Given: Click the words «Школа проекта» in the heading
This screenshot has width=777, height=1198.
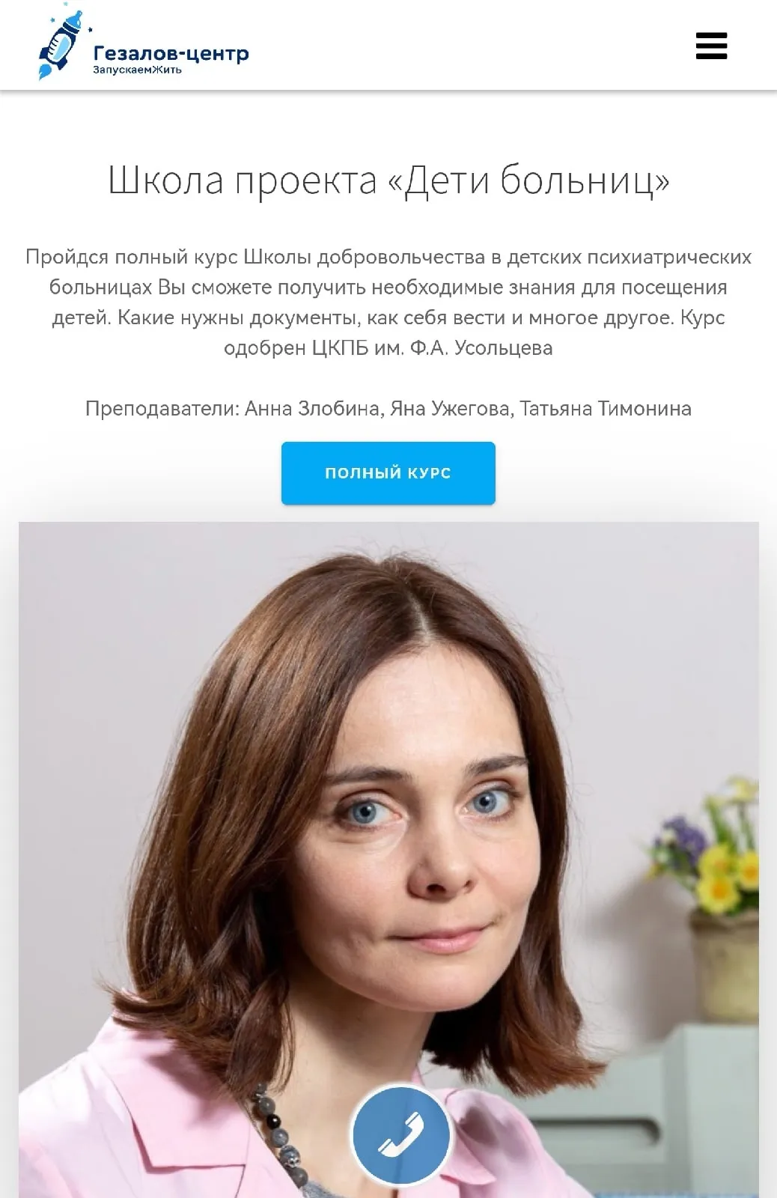Looking at the screenshot, I should (x=242, y=180).
